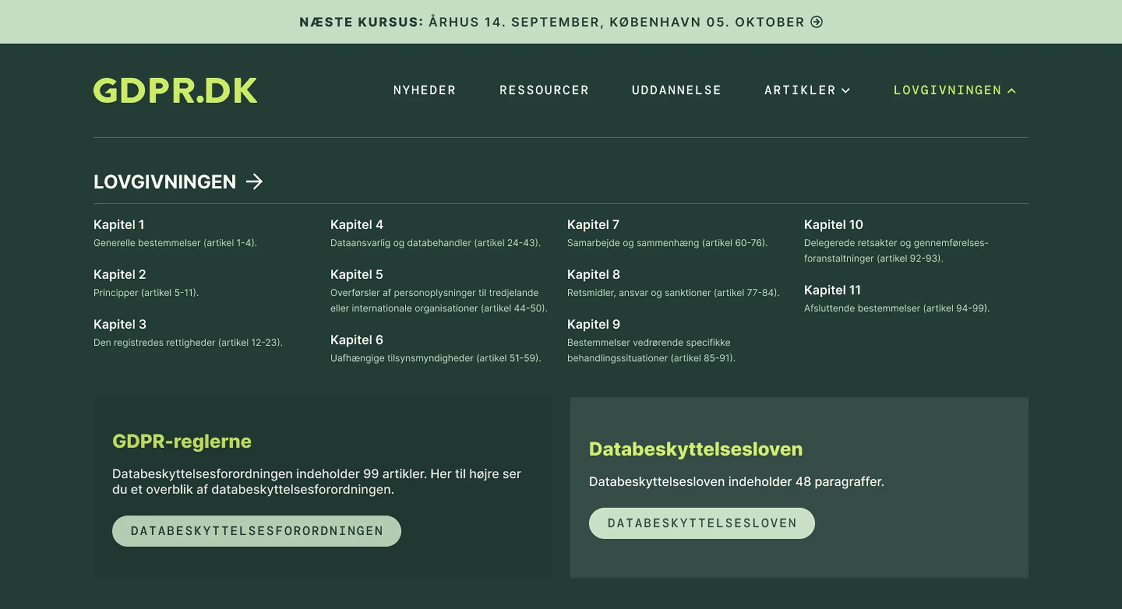Click the circled arrow in the course banner
Viewport: 1122px width, 609px height.
816,22
